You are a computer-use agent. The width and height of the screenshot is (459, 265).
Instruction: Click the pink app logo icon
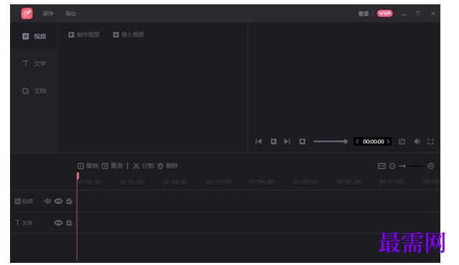pos(27,14)
